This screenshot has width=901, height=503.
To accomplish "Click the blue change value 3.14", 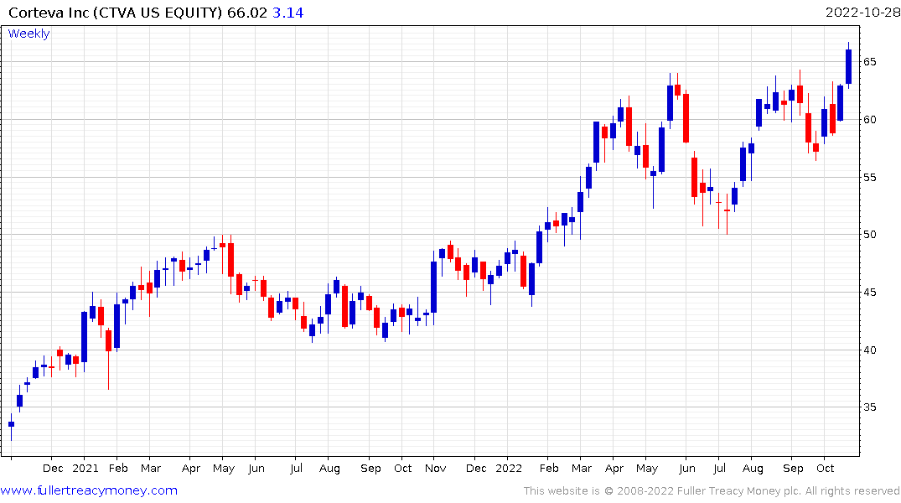I will click(287, 13).
